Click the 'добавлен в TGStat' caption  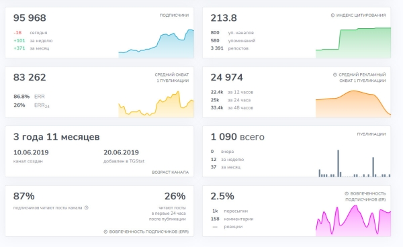coord(124,161)
